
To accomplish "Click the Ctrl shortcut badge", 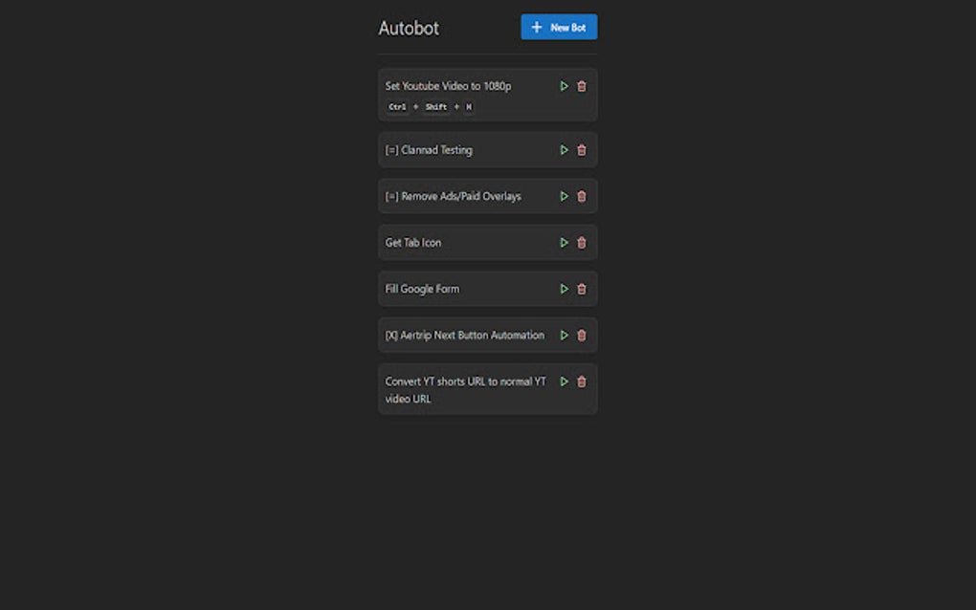I will click(x=396, y=107).
